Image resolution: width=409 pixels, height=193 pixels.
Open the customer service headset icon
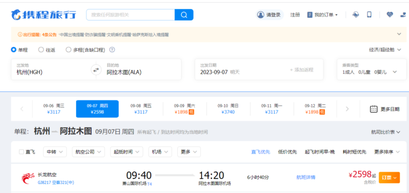click(355, 15)
